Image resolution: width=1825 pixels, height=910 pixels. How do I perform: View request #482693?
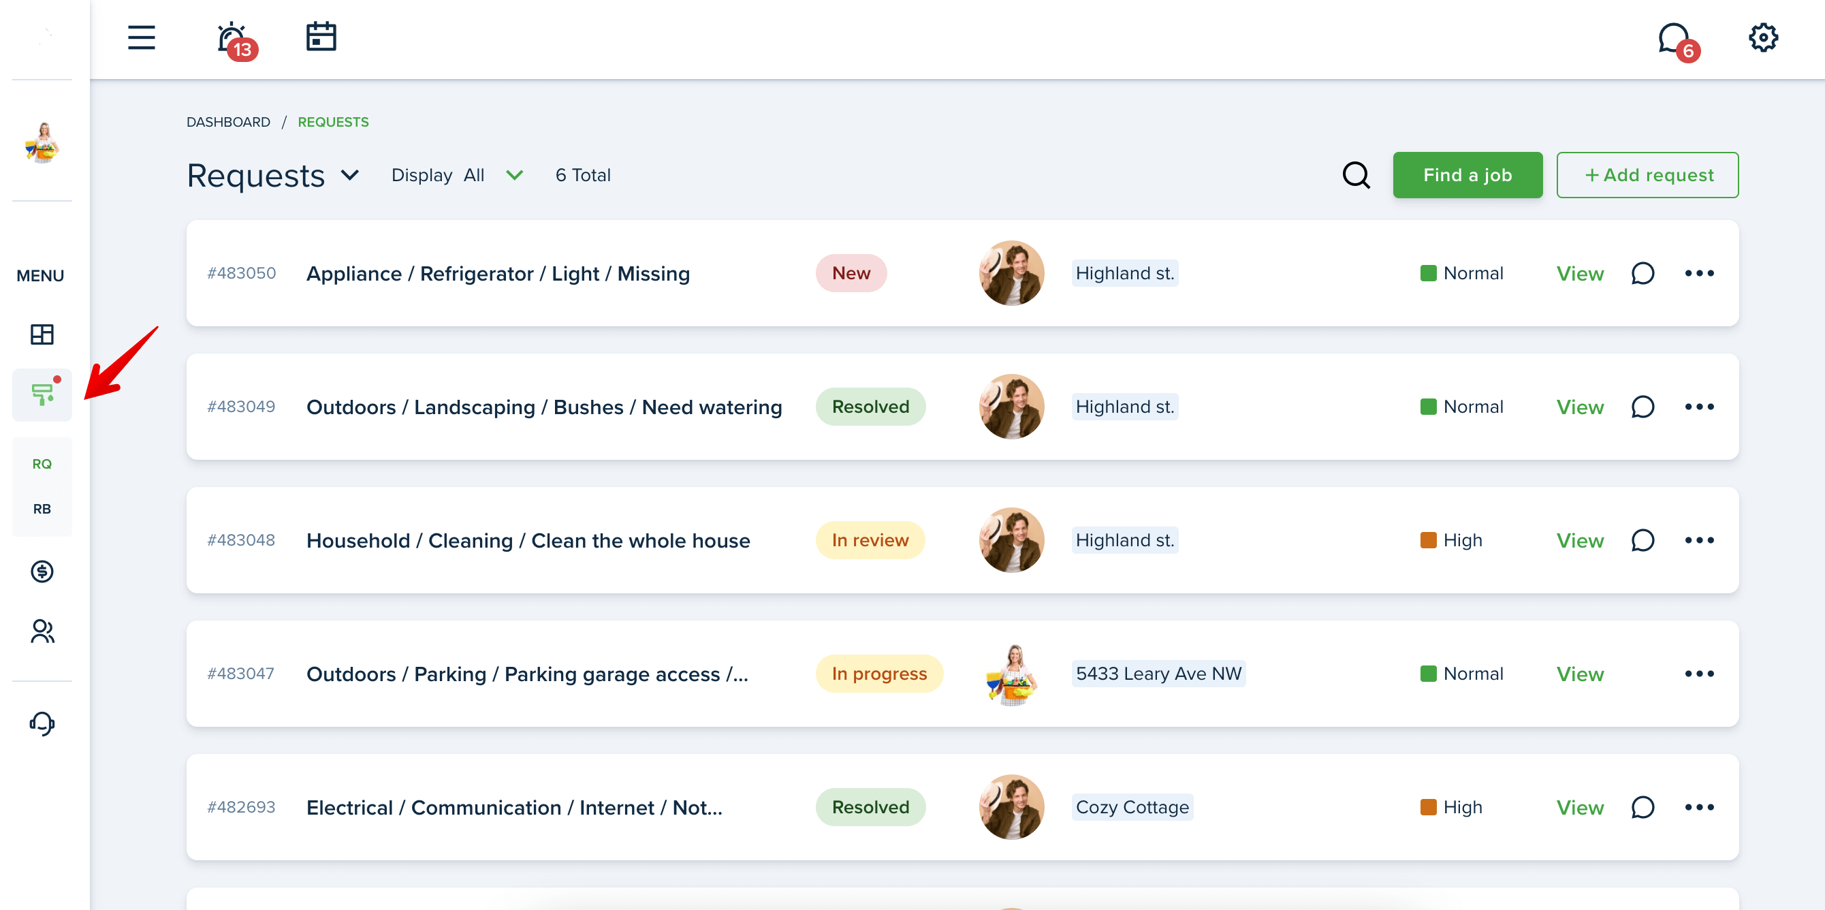point(1580,807)
